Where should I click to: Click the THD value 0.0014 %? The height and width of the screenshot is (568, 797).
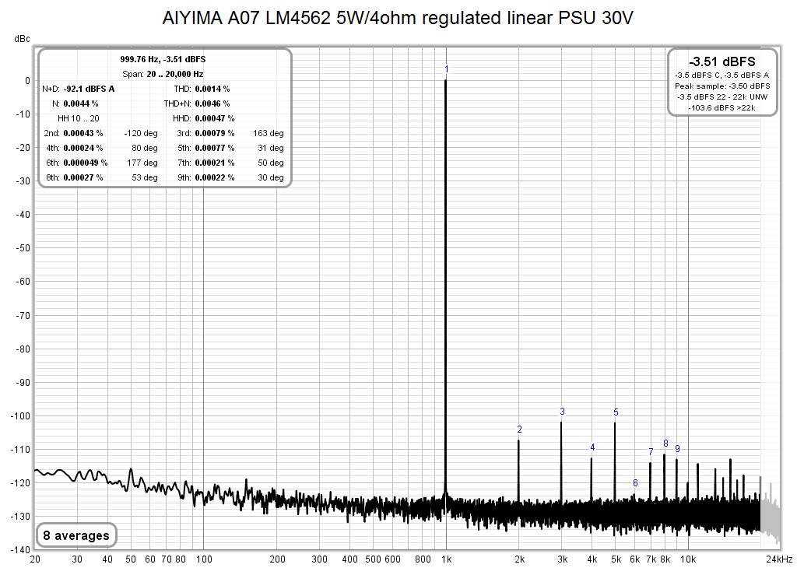point(212,89)
